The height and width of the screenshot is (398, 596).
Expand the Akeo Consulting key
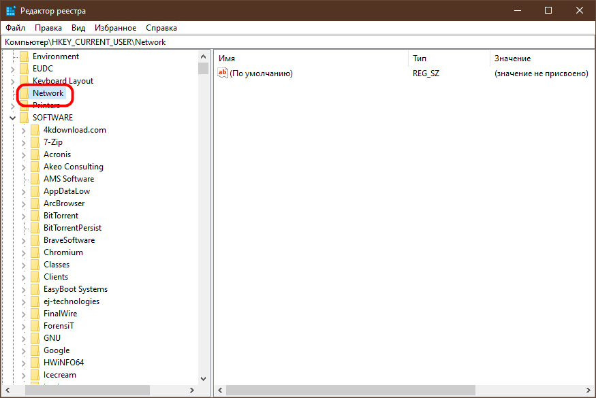tap(24, 167)
